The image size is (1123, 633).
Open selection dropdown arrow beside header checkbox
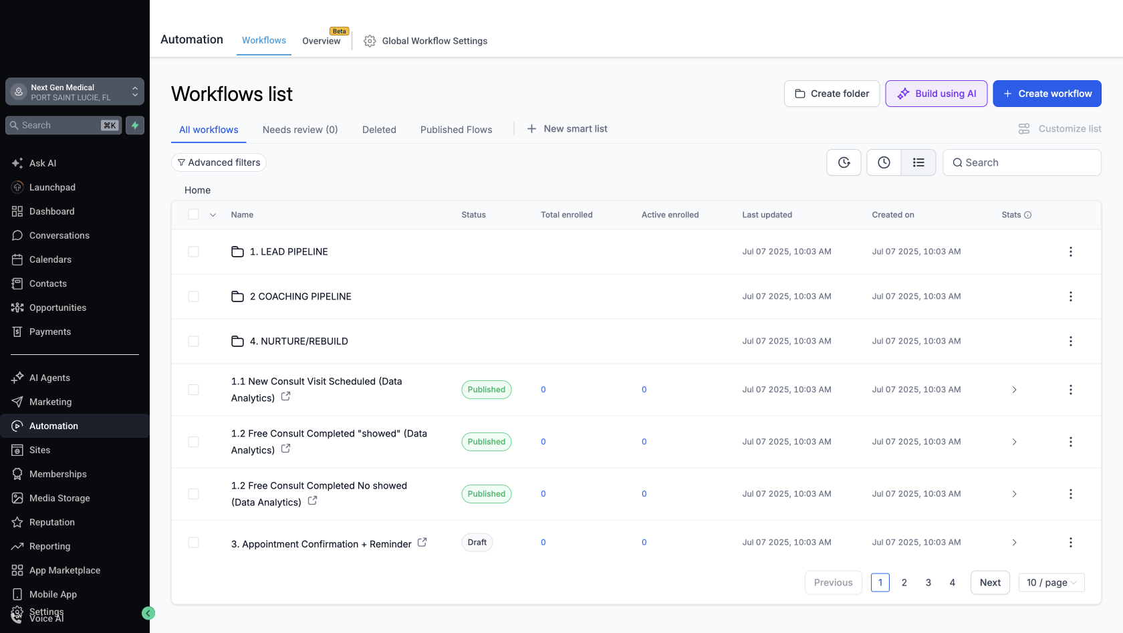[x=213, y=215]
